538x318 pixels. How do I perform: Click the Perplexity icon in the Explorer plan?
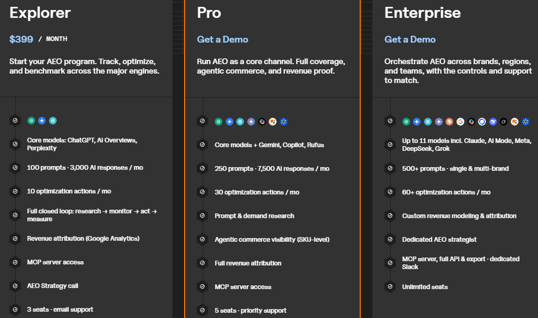click(x=53, y=121)
